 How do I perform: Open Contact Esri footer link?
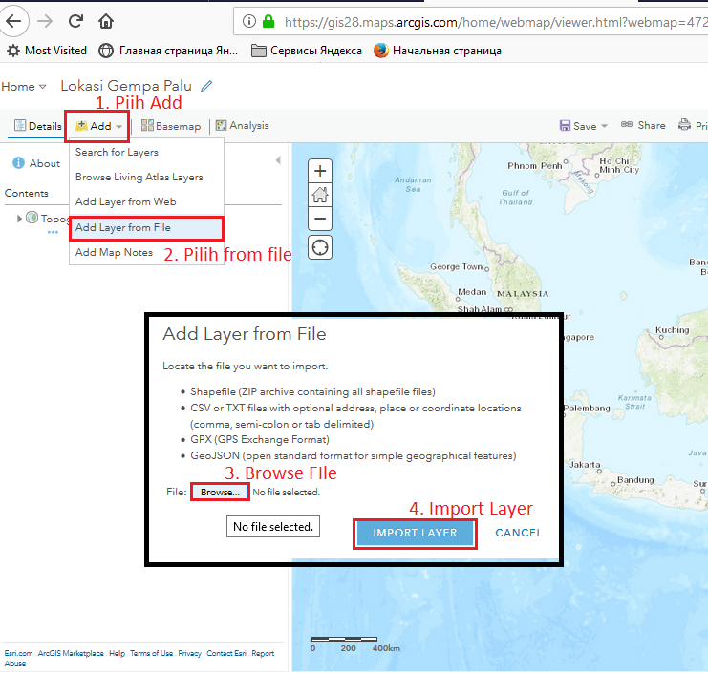(226, 653)
